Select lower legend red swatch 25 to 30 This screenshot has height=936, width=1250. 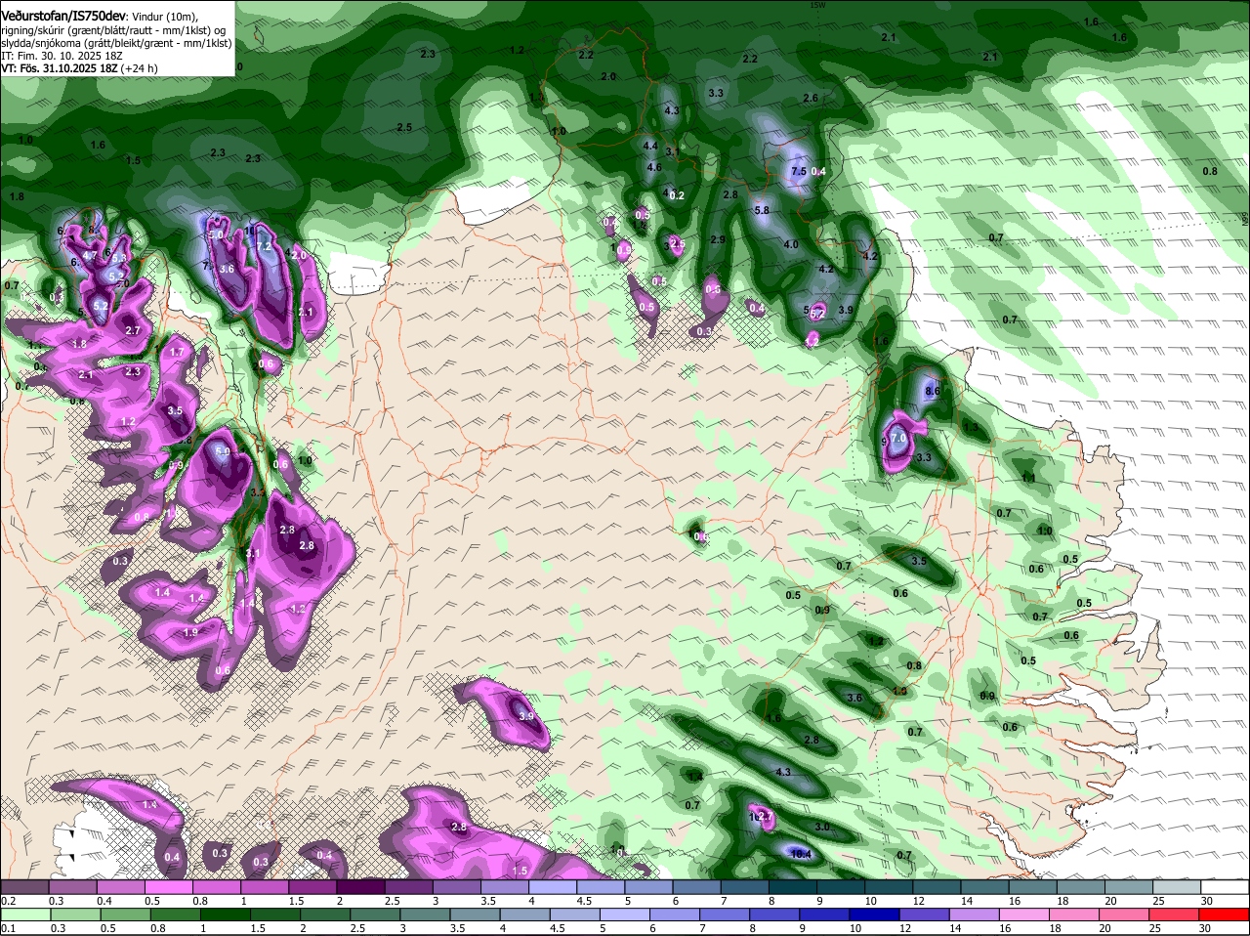1174,915
